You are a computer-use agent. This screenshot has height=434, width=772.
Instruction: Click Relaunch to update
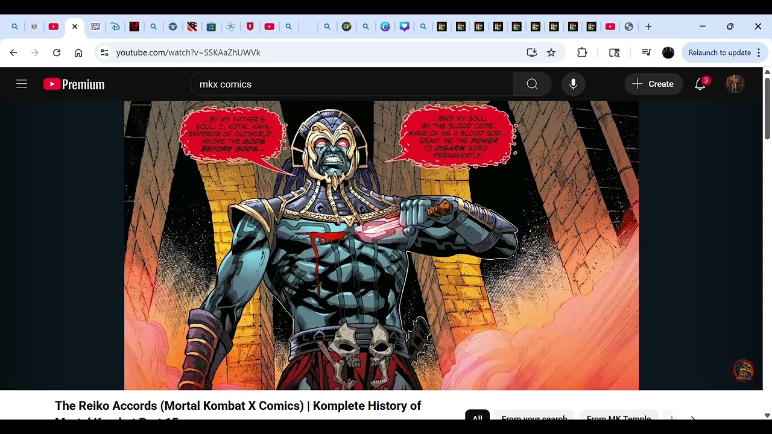pos(720,52)
